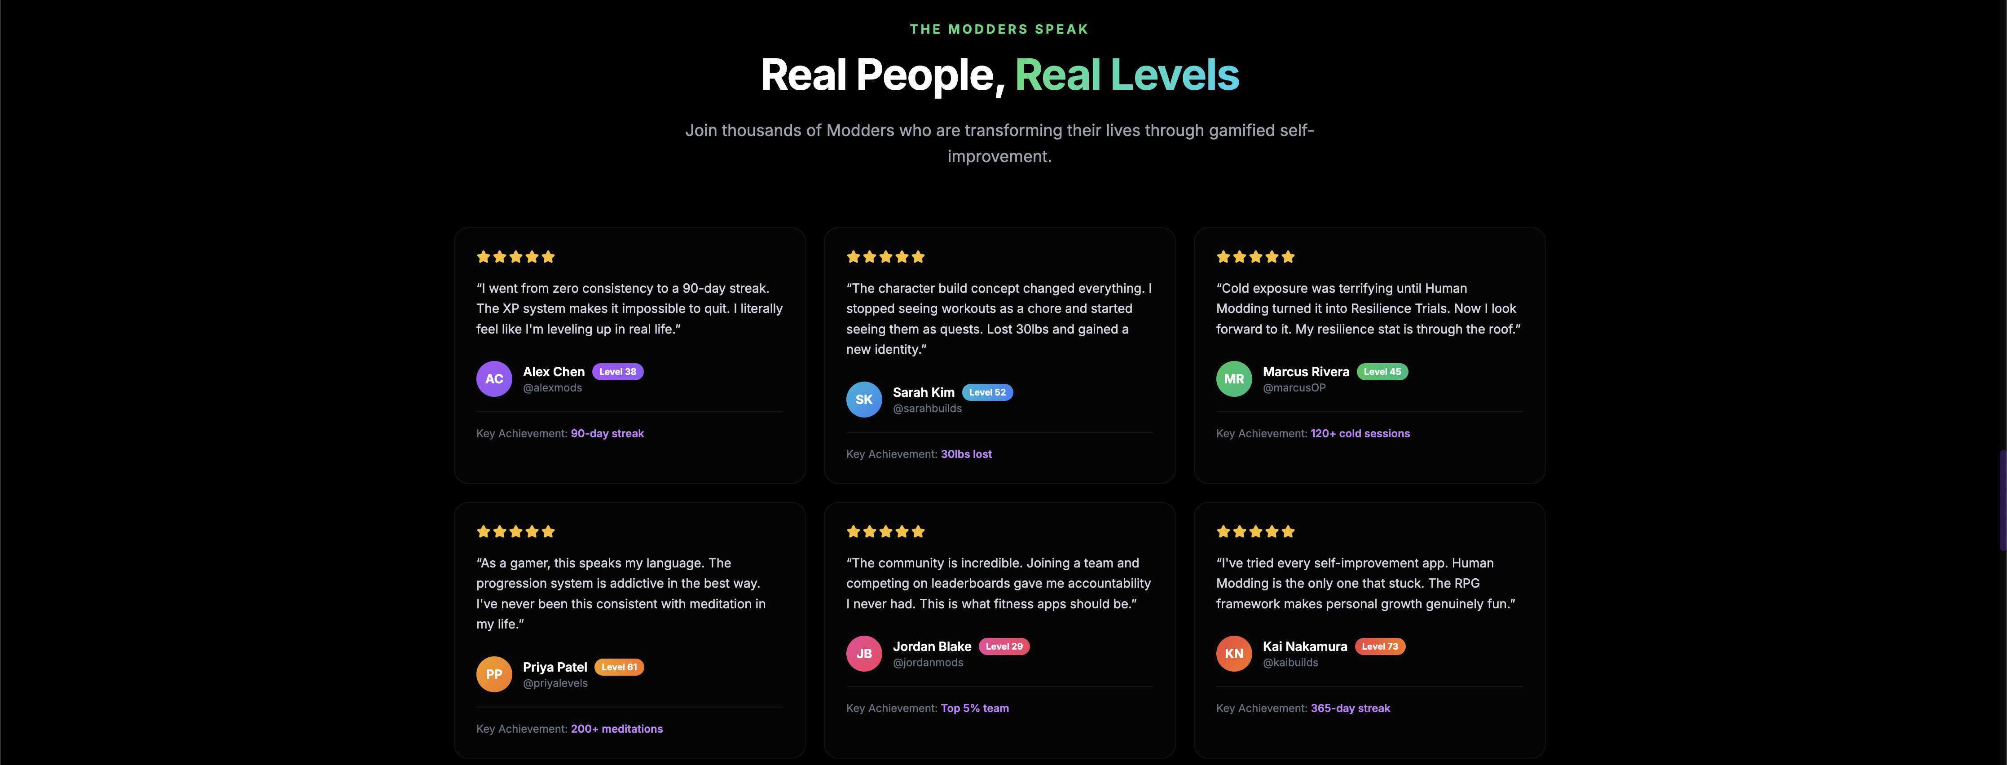Open the MR avatar for Marcus Rivera

click(x=1233, y=378)
